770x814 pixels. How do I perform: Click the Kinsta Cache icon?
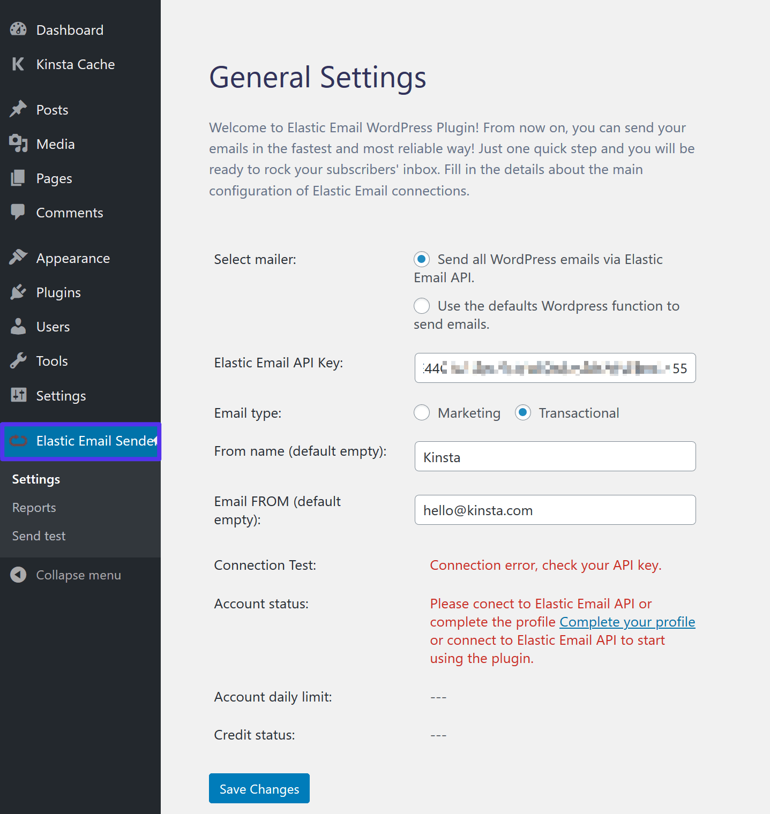click(x=18, y=64)
